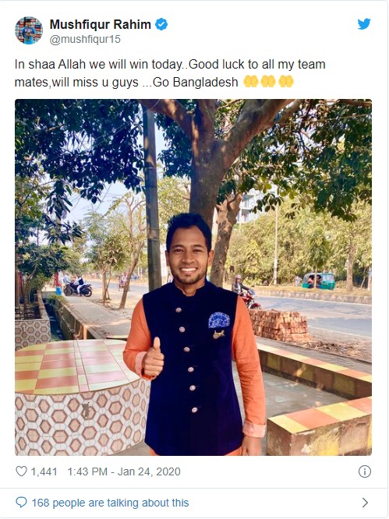Click the 'Go Bangladesh' text in the tweet
This screenshot has width=389, height=519.
(x=196, y=82)
